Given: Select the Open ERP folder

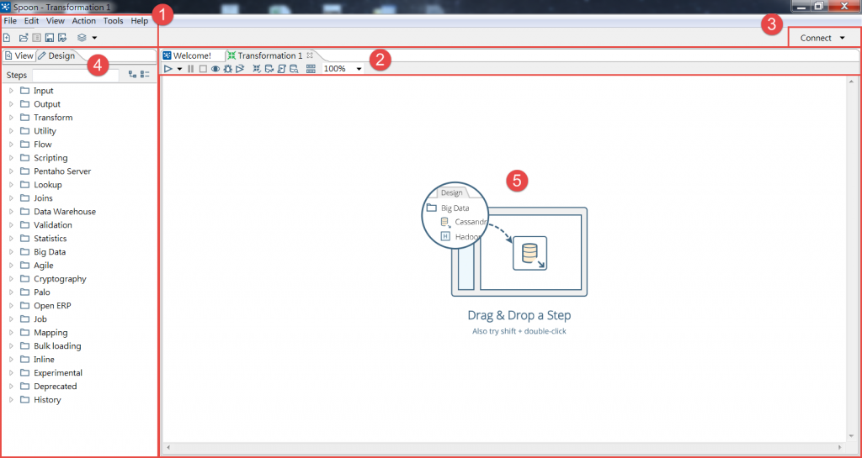Looking at the screenshot, I should [45, 306].
